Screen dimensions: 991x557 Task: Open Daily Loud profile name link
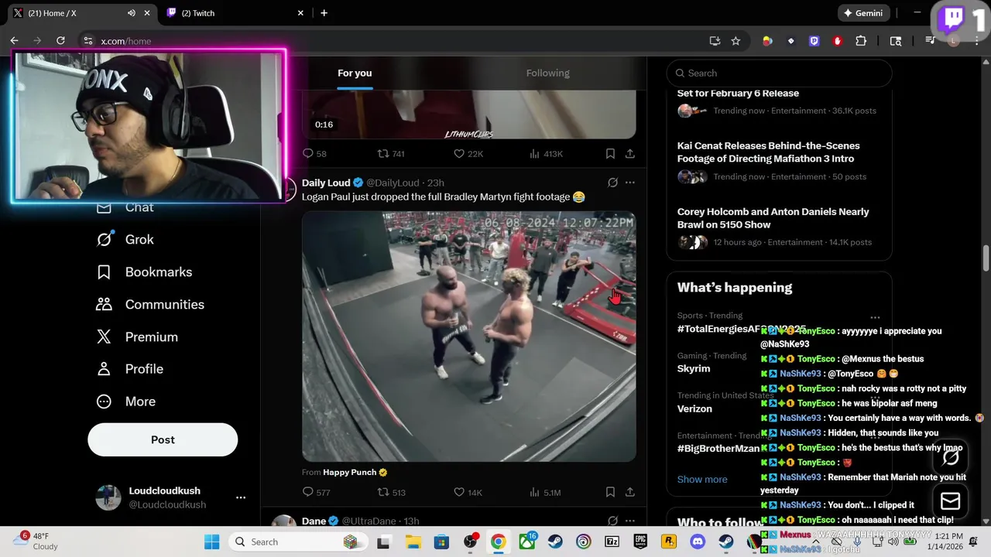click(326, 183)
